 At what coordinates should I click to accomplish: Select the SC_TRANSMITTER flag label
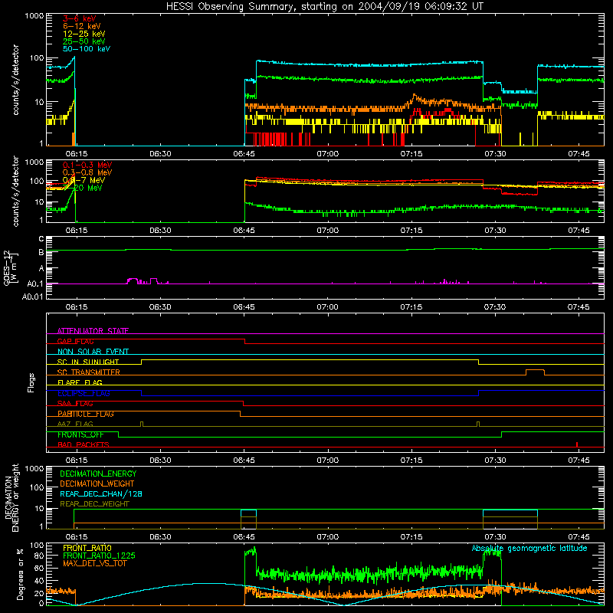pos(89,372)
